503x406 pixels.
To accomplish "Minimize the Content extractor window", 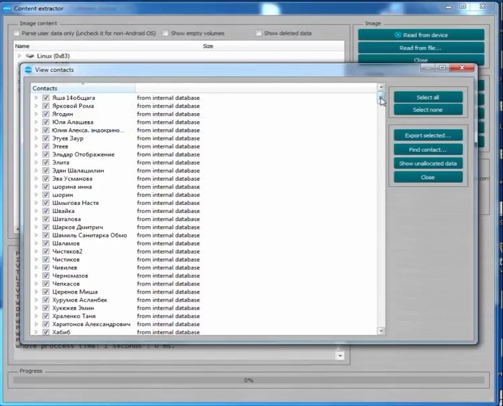I will coord(448,7).
